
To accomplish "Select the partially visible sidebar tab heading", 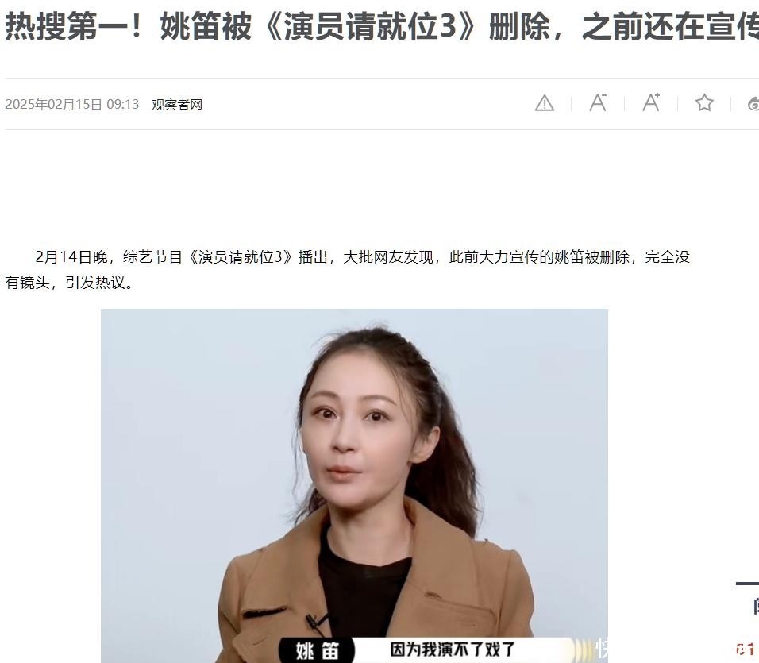I will point(755,607).
